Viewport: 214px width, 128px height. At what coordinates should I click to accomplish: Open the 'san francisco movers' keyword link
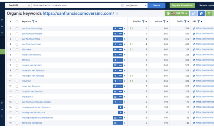(32, 34)
